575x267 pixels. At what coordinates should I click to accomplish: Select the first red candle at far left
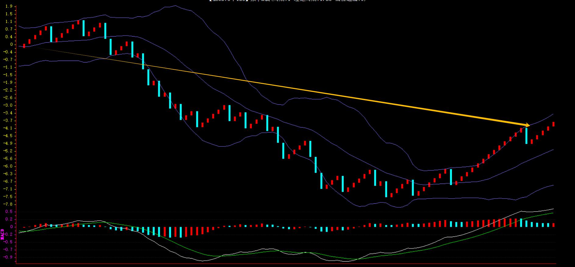pyautogui.click(x=24, y=46)
